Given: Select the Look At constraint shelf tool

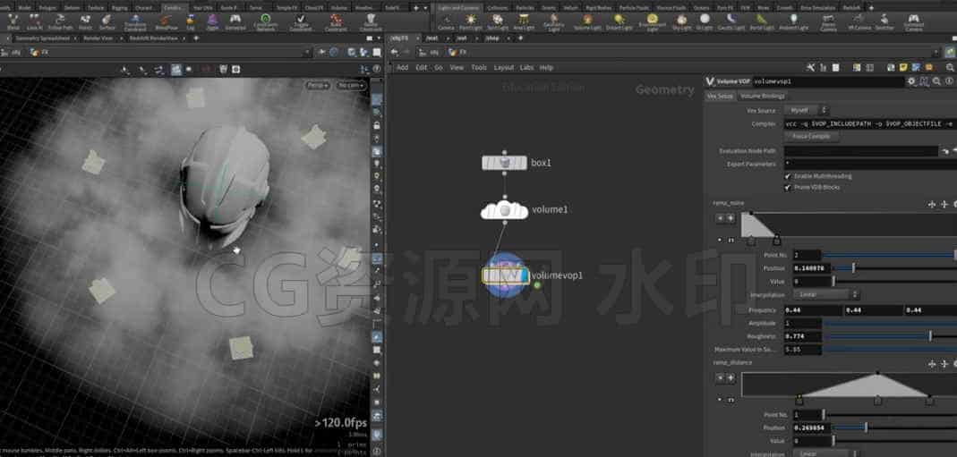Looking at the screenshot, I should pyautogui.click(x=34, y=22).
